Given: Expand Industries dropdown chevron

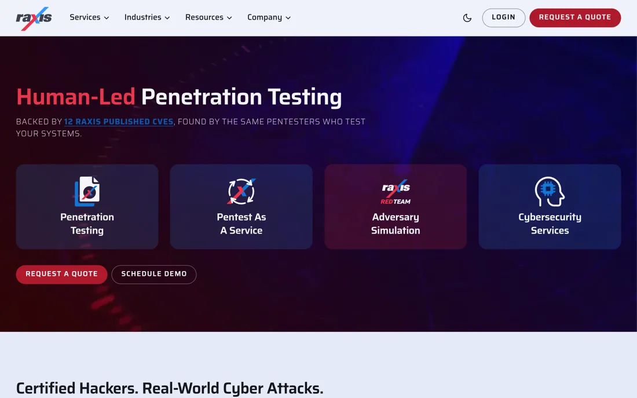Looking at the screenshot, I should coord(167,18).
